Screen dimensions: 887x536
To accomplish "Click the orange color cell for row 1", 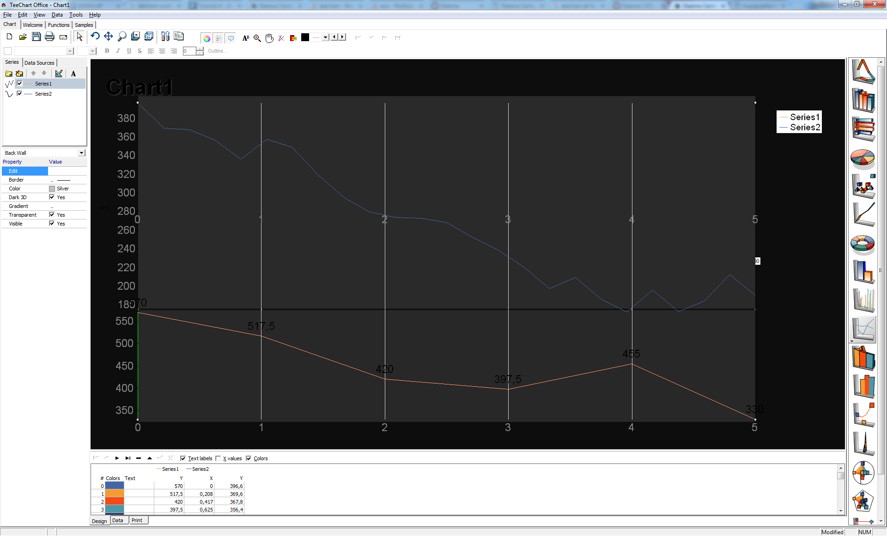I will click(x=115, y=494).
